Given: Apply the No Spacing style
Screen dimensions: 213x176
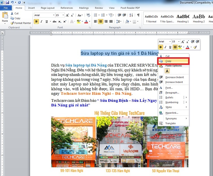Looking at the screenshot, I should click(167, 19).
